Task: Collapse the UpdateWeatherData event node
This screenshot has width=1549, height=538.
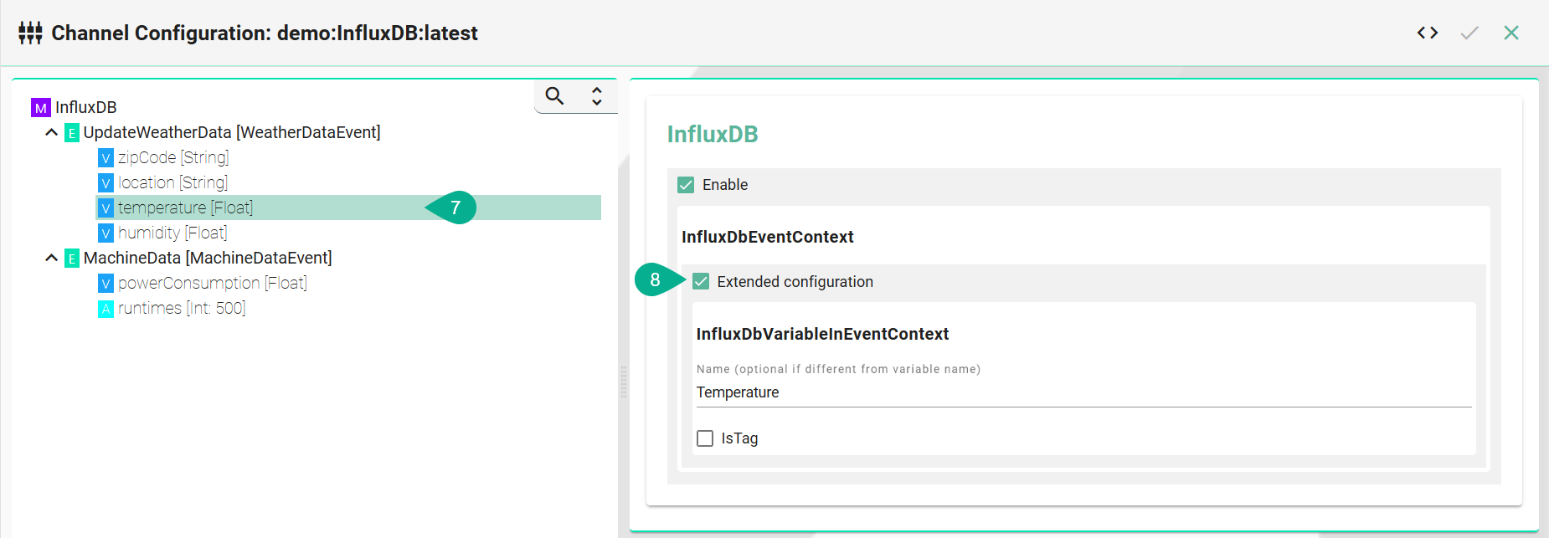Action: [52, 132]
